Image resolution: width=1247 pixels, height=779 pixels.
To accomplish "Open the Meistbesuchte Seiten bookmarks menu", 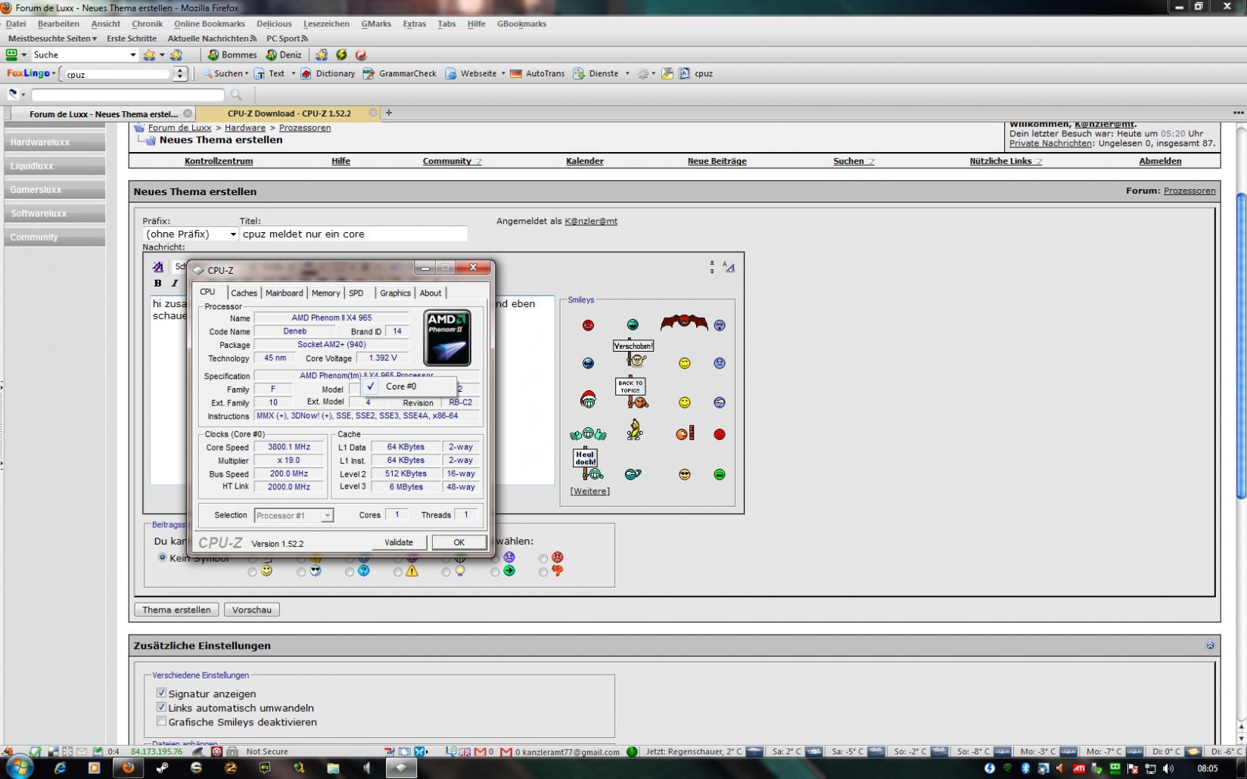I will (52, 39).
